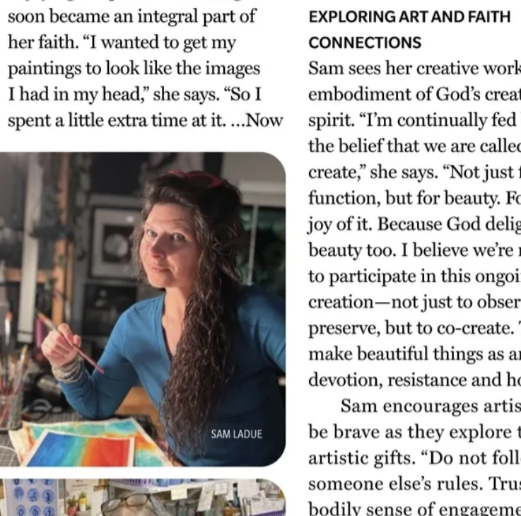The width and height of the screenshot is (521, 516).
Task: Click the line "spent a little extra time at it. ...Now"
Action: click(x=145, y=121)
